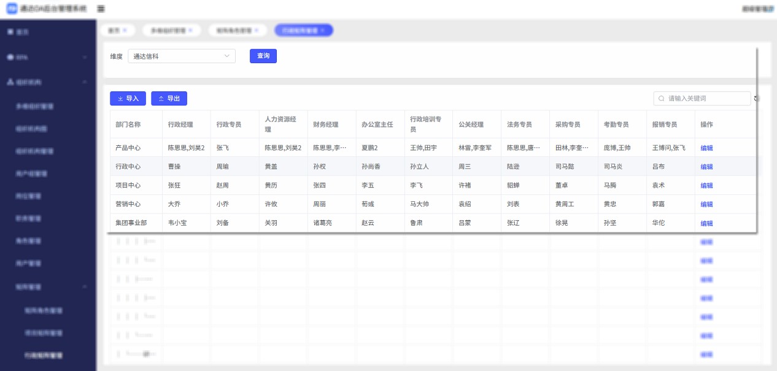Close the highlighted blue tab using its X
Image resolution: width=777 pixels, height=371 pixels.
pos(323,30)
